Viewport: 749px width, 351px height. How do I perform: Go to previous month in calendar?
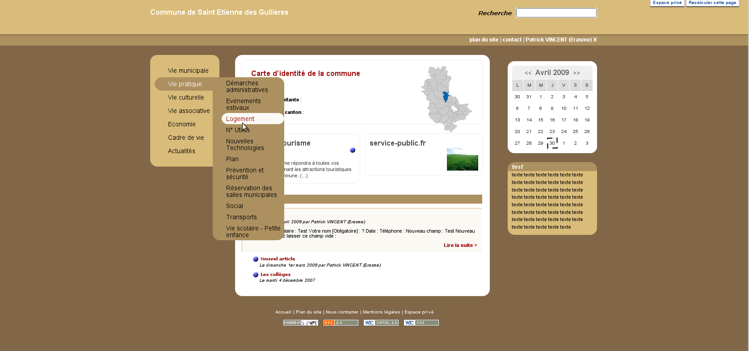coord(528,73)
